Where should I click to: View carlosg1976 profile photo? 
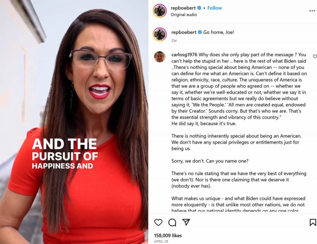click(x=160, y=57)
